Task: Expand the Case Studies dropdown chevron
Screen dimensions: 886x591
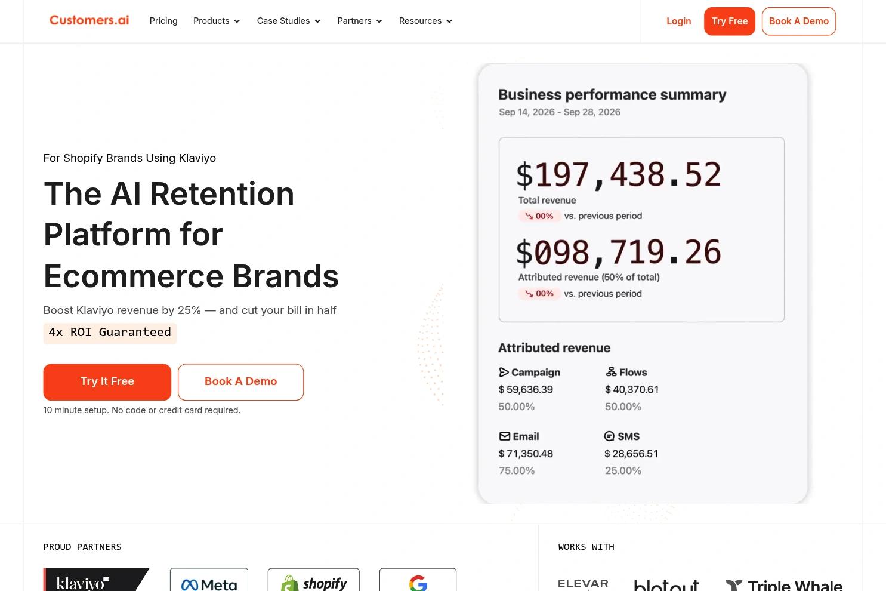Action: click(317, 21)
